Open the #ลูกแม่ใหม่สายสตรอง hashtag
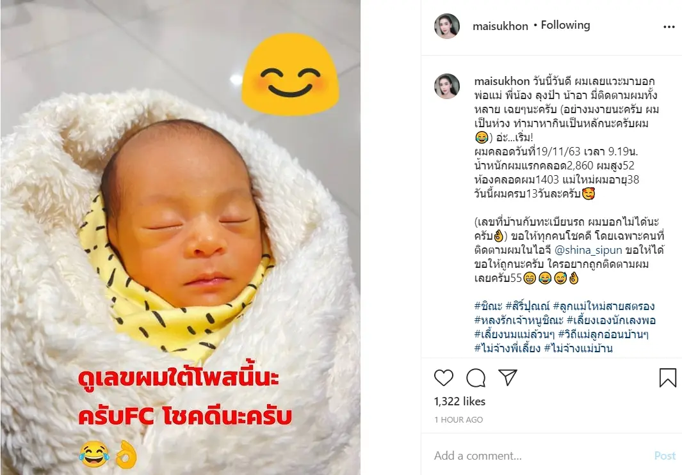This screenshot has width=682, height=475. point(604,306)
